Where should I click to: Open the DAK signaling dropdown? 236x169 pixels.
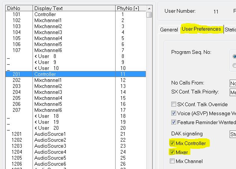click(232, 134)
